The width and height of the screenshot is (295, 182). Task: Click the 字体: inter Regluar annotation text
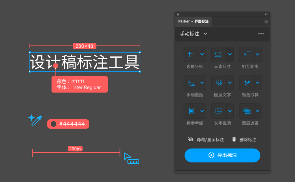pos(79,87)
